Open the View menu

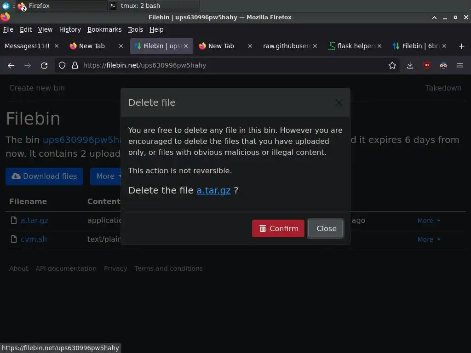click(45, 29)
